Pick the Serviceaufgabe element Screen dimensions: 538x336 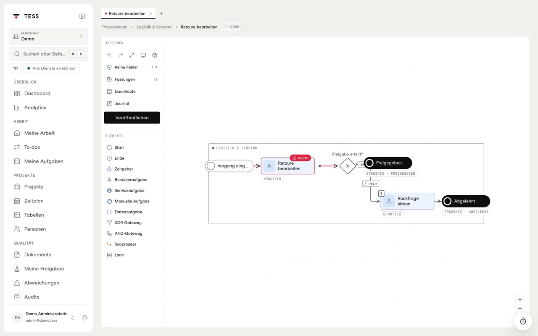click(x=132, y=190)
